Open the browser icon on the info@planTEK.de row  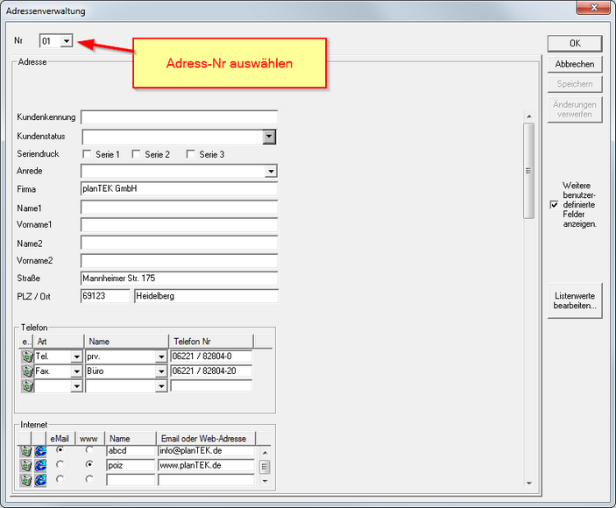tap(40, 451)
